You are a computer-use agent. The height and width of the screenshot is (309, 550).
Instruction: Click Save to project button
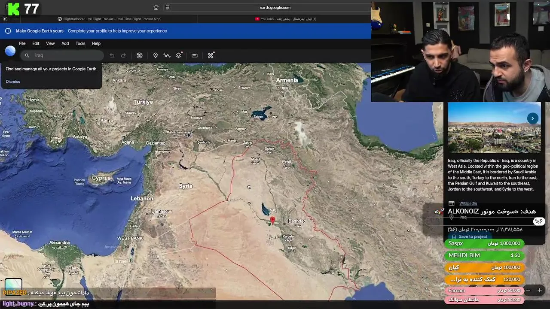pyautogui.click(x=469, y=236)
